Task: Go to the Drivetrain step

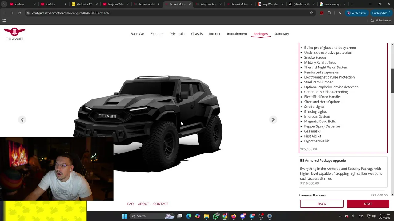Action: click(177, 34)
